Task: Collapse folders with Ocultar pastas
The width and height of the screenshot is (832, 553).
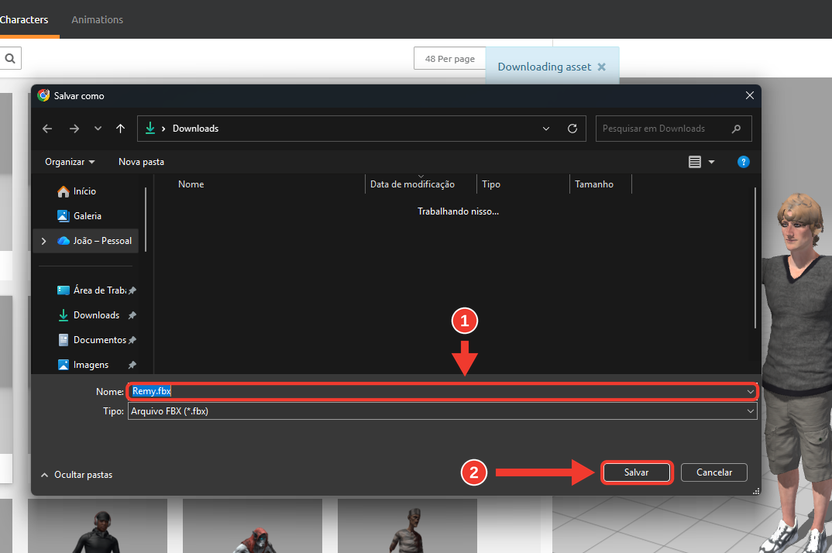Action: [77, 475]
